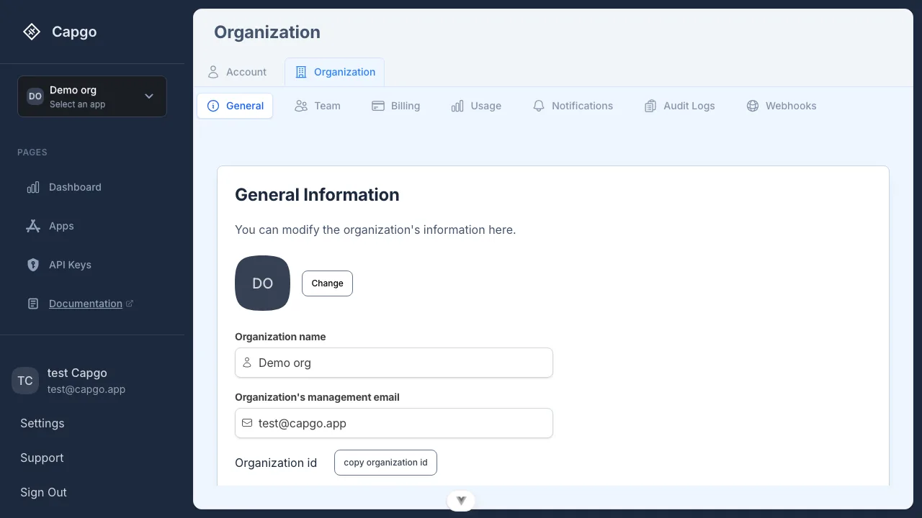This screenshot has width=922, height=518.
Task: Click the Usage chart icon
Action: [x=457, y=106]
